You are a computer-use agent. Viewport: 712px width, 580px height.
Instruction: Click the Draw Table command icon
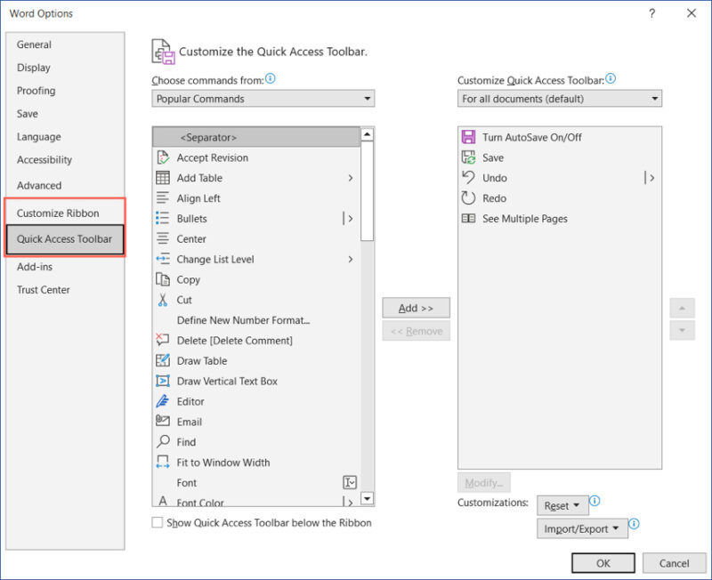161,360
